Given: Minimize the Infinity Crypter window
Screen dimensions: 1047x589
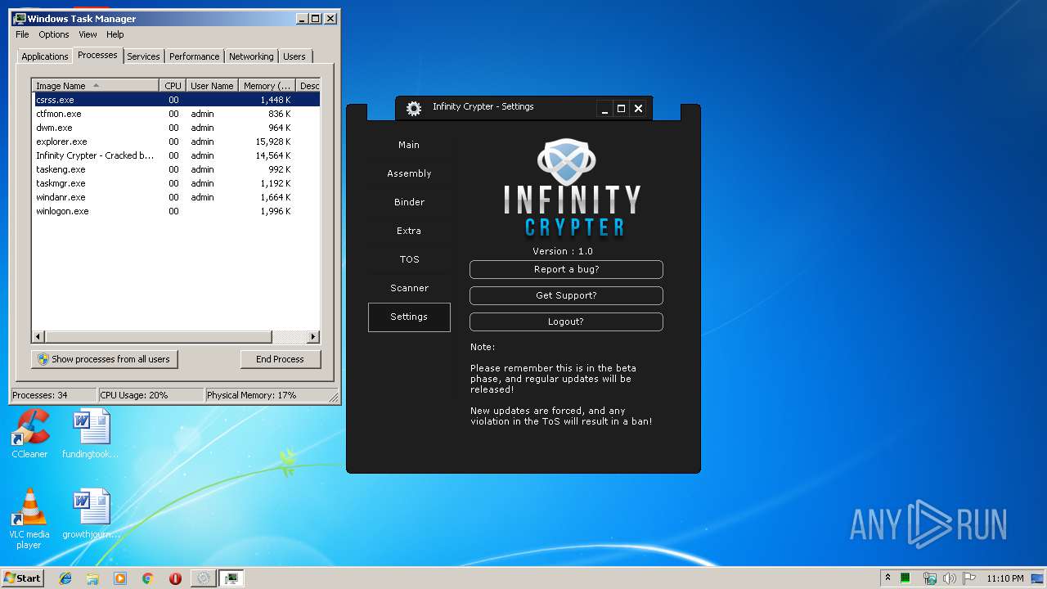Looking at the screenshot, I should 604,108.
